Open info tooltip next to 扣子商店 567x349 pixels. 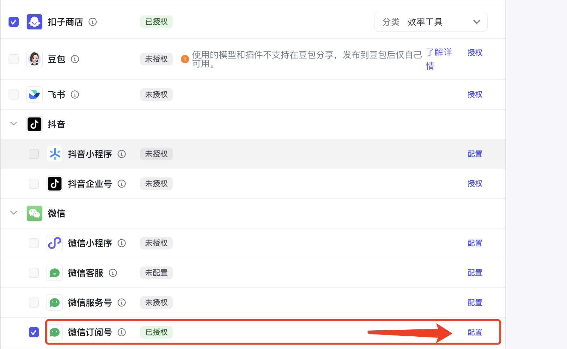click(93, 22)
